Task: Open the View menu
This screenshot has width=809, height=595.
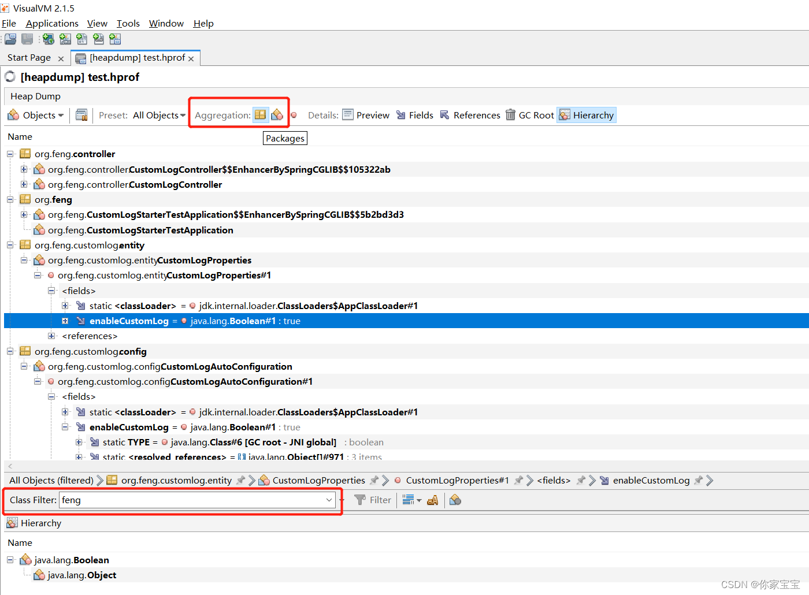Action: tap(97, 23)
